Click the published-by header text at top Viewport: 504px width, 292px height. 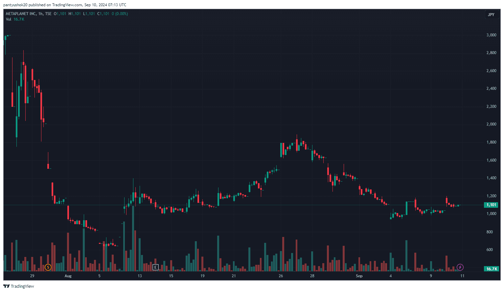point(65,5)
